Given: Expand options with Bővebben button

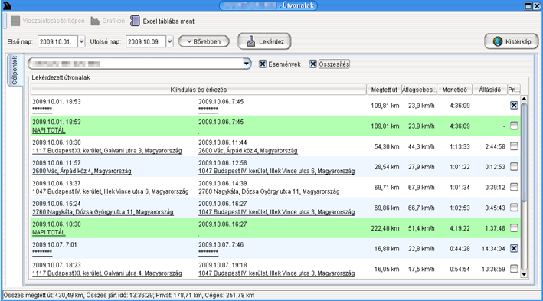Looking at the screenshot, I should click(204, 41).
